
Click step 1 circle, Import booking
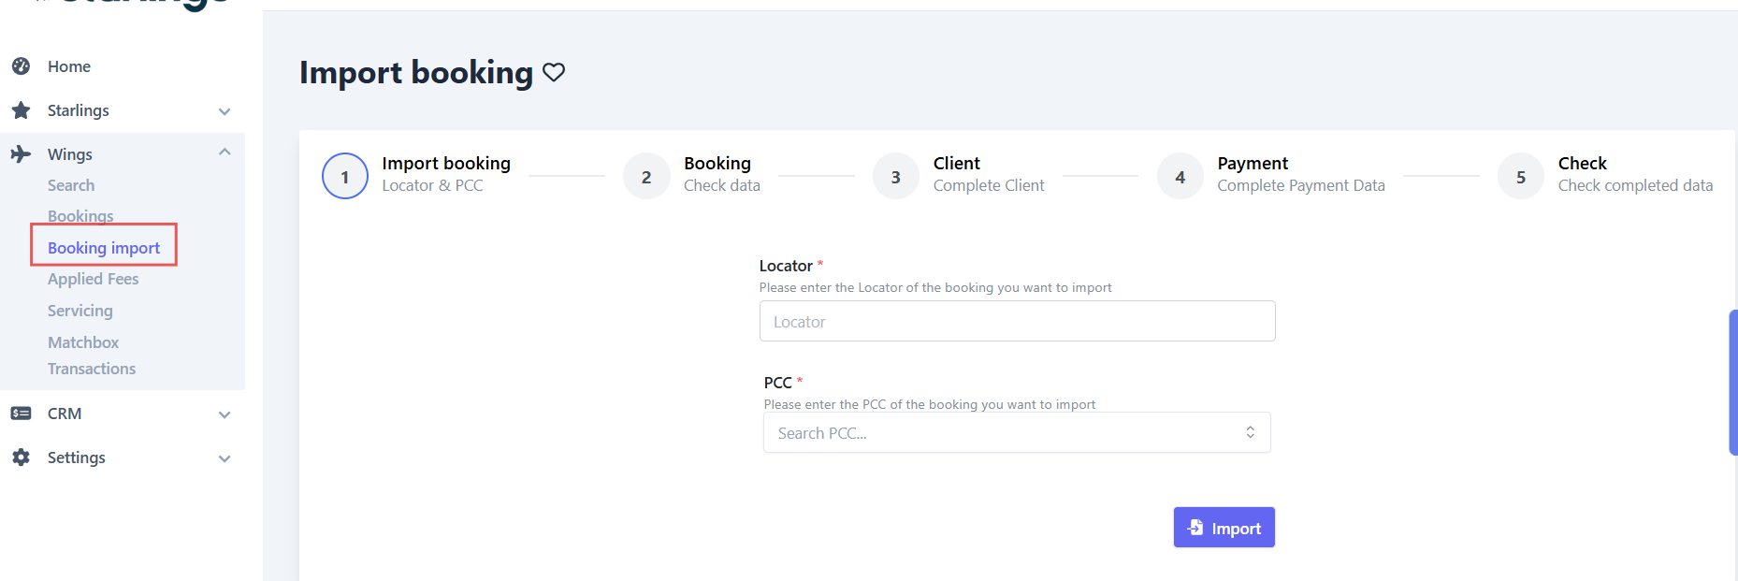point(345,177)
